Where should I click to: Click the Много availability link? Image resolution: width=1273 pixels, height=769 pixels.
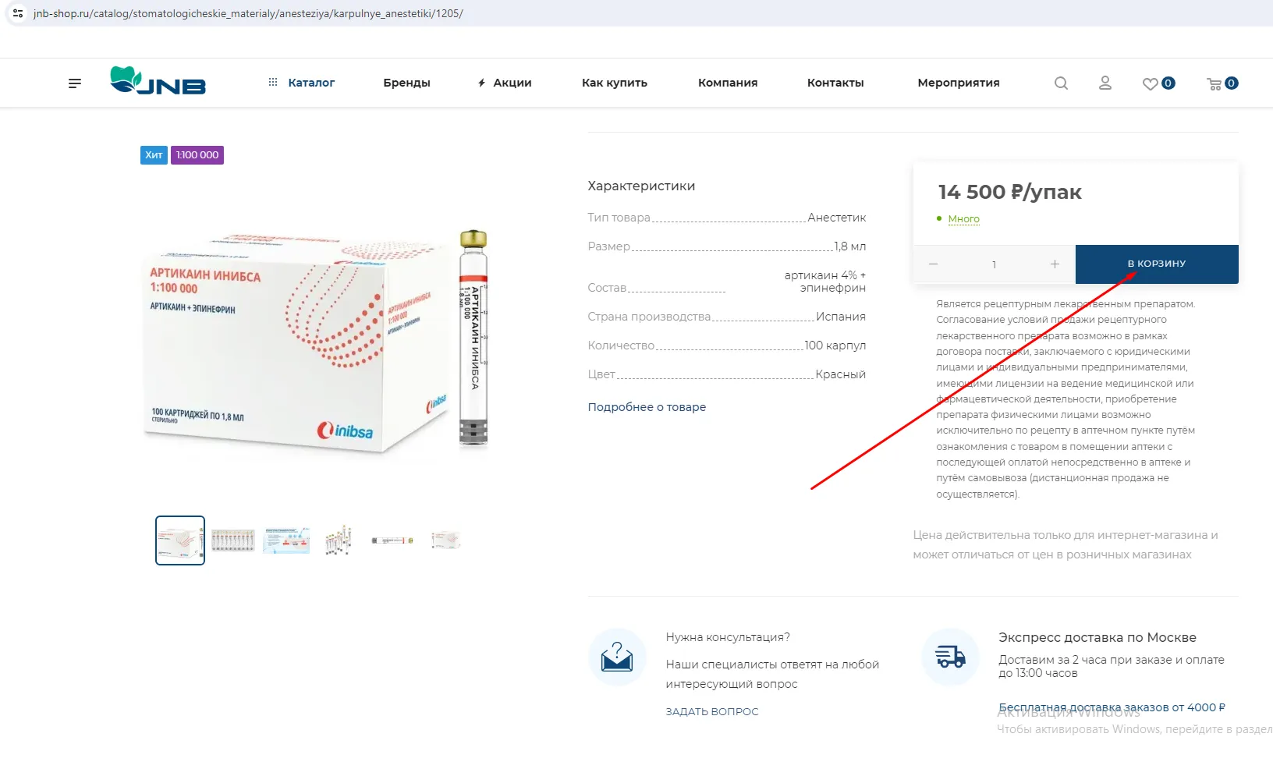[963, 219]
